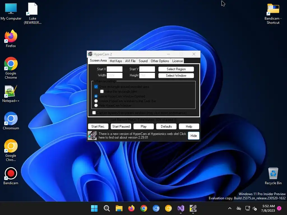
Task: Launch Chromium from the taskbar
Action: [x=156, y=208]
